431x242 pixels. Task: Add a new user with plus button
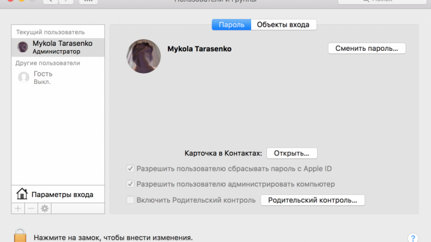click(18, 208)
